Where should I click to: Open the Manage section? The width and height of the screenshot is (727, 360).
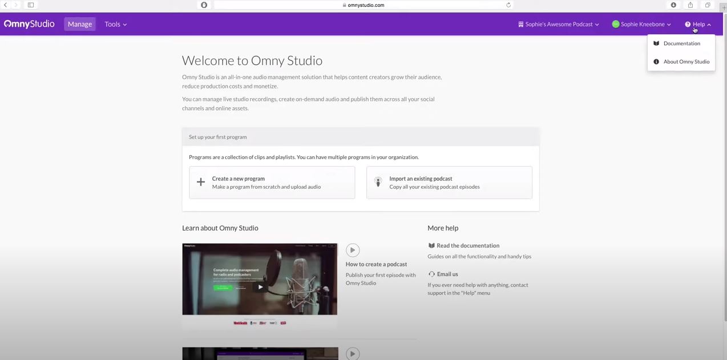pos(80,24)
